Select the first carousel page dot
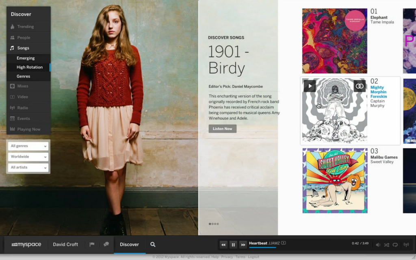This screenshot has width=416, height=260. click(x=210, y=224)
